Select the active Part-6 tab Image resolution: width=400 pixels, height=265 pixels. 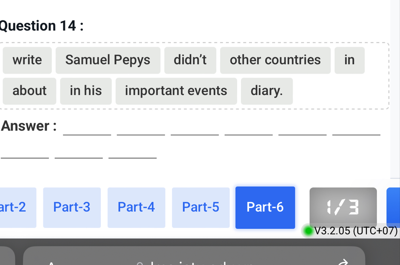[x=265, y=208]
